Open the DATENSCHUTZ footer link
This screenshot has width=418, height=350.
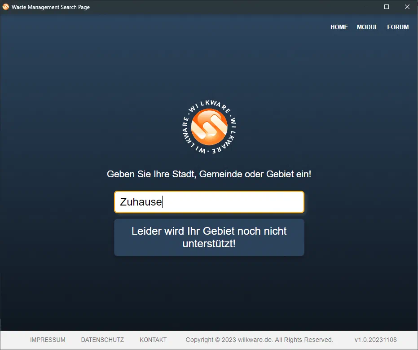pyautogui.click(x=102, y=340)
